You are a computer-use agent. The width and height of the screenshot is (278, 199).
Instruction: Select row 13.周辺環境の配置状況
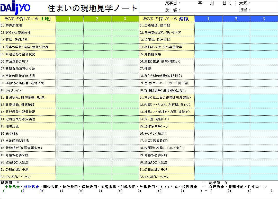[28, 112]
